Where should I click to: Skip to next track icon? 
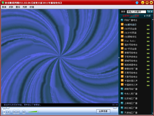point(18,112)
